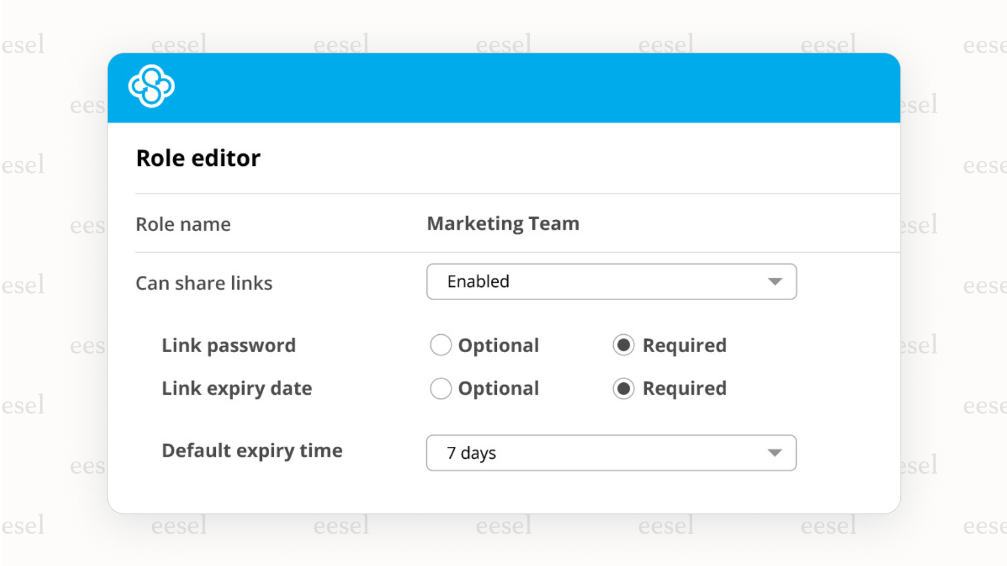Open the Default expiry time dropdown
Viewport: 1007px width, 566px height.
pos(611,453)
